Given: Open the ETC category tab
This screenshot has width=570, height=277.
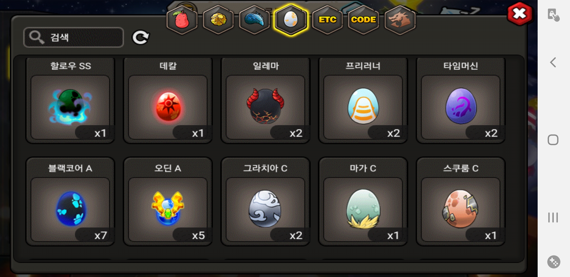Looking at the screenshot, I should (327, 20).
